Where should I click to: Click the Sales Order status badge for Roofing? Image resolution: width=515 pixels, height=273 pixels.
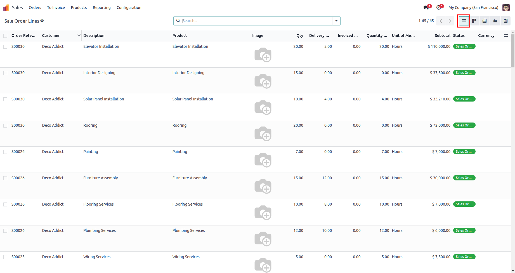click(x=464, y=125)
